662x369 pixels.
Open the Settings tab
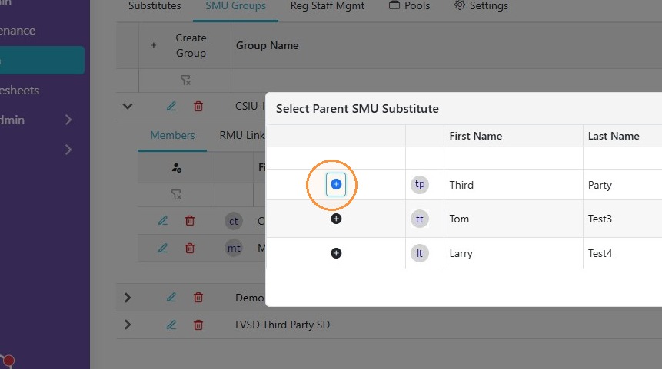coord(481,6)
